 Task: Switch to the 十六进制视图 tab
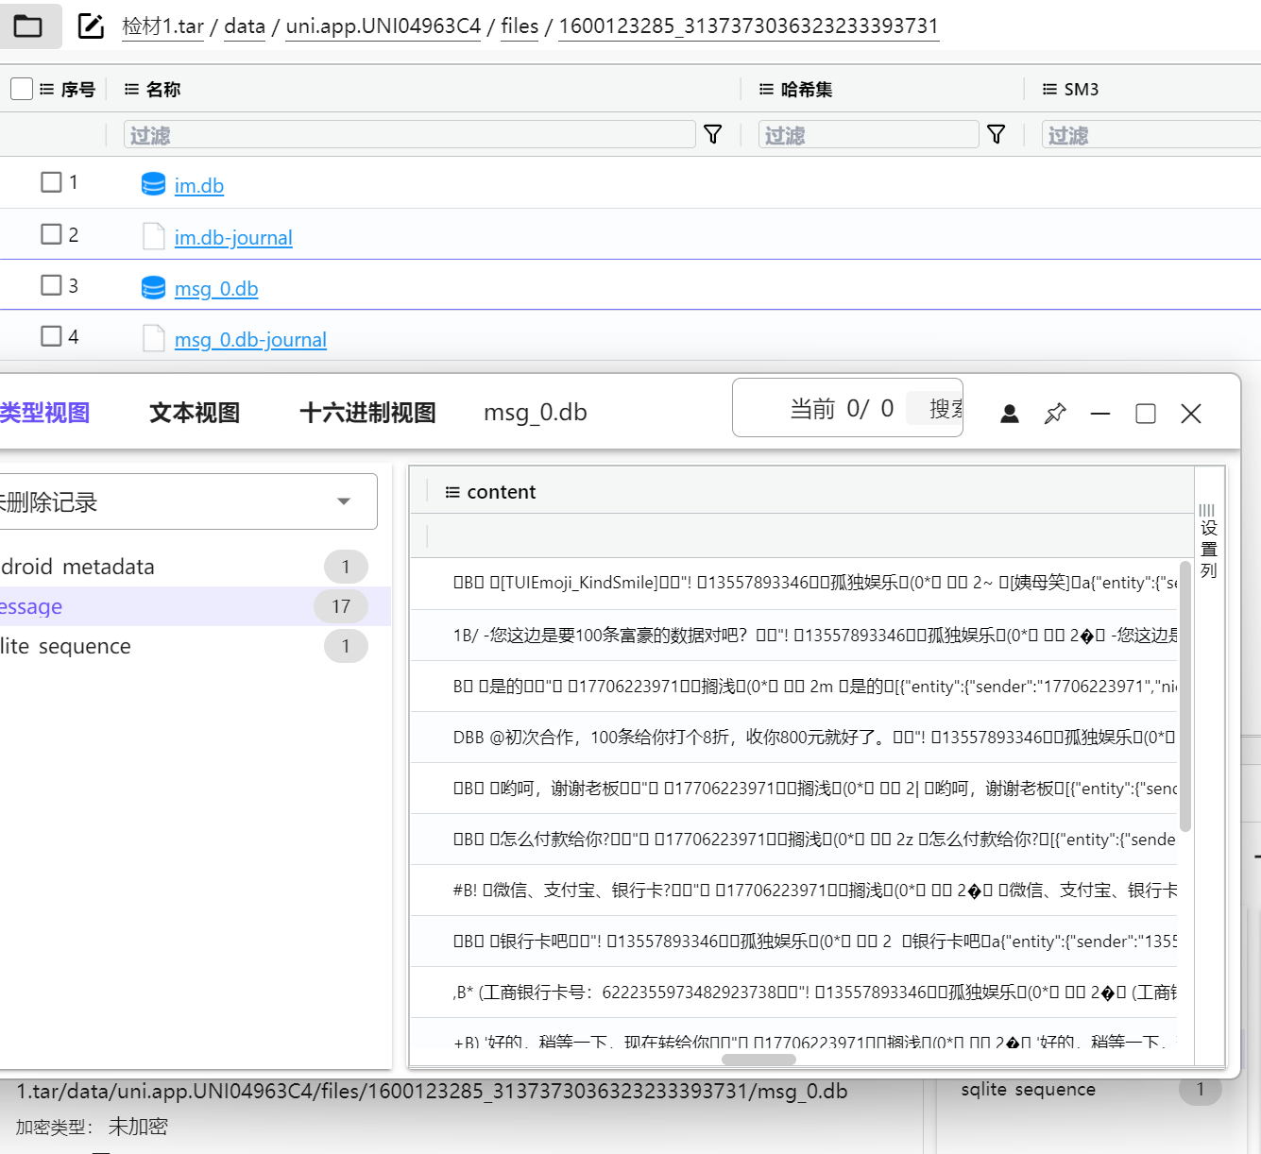click(367, 413)
